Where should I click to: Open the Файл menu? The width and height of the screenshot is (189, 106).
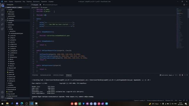(x=6, y=1)
